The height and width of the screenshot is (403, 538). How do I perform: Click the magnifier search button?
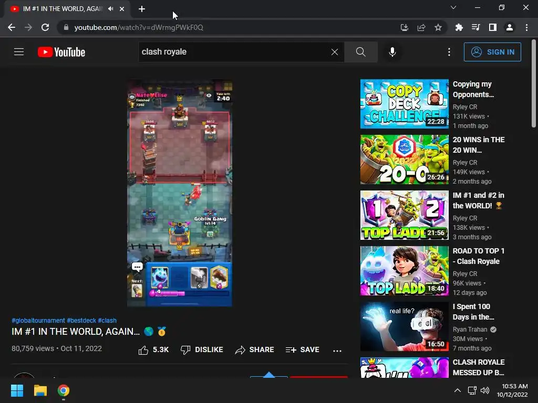click(360, 52)
